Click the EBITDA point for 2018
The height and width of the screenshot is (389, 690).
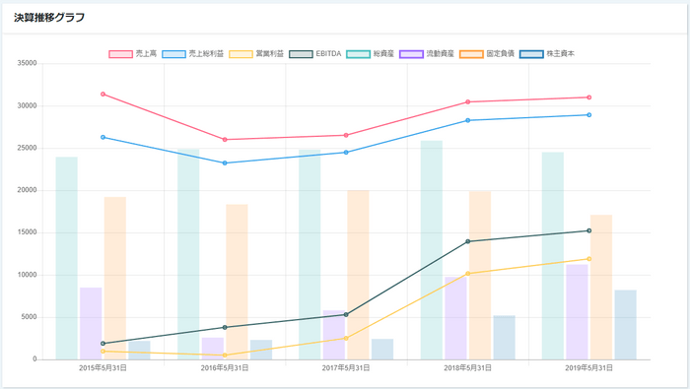468,241
